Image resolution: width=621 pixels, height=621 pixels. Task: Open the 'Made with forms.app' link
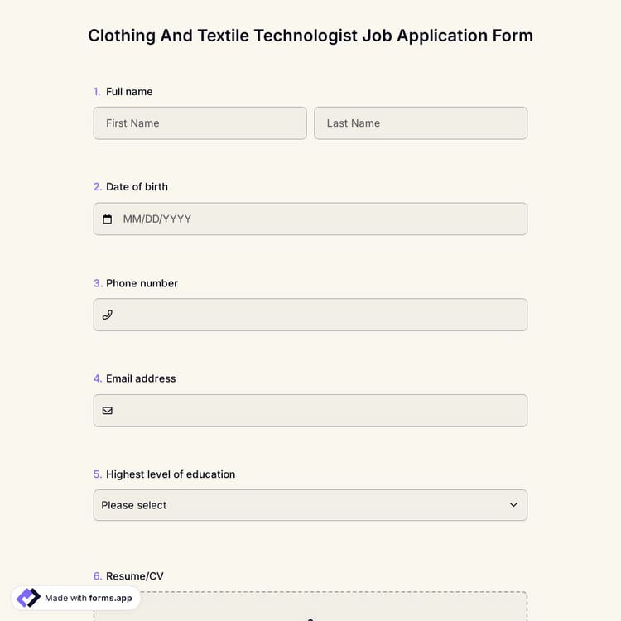click(88, 598)
